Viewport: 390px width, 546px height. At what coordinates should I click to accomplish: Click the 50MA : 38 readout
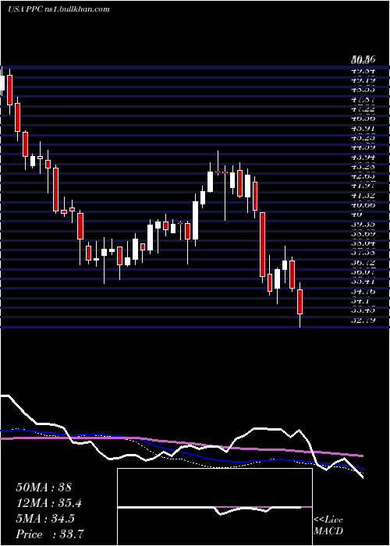point(44,487)
